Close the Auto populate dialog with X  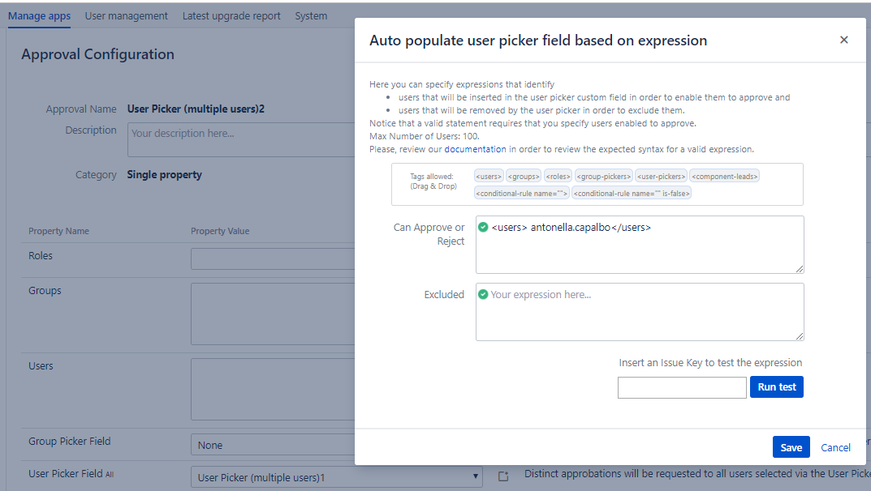843,40
